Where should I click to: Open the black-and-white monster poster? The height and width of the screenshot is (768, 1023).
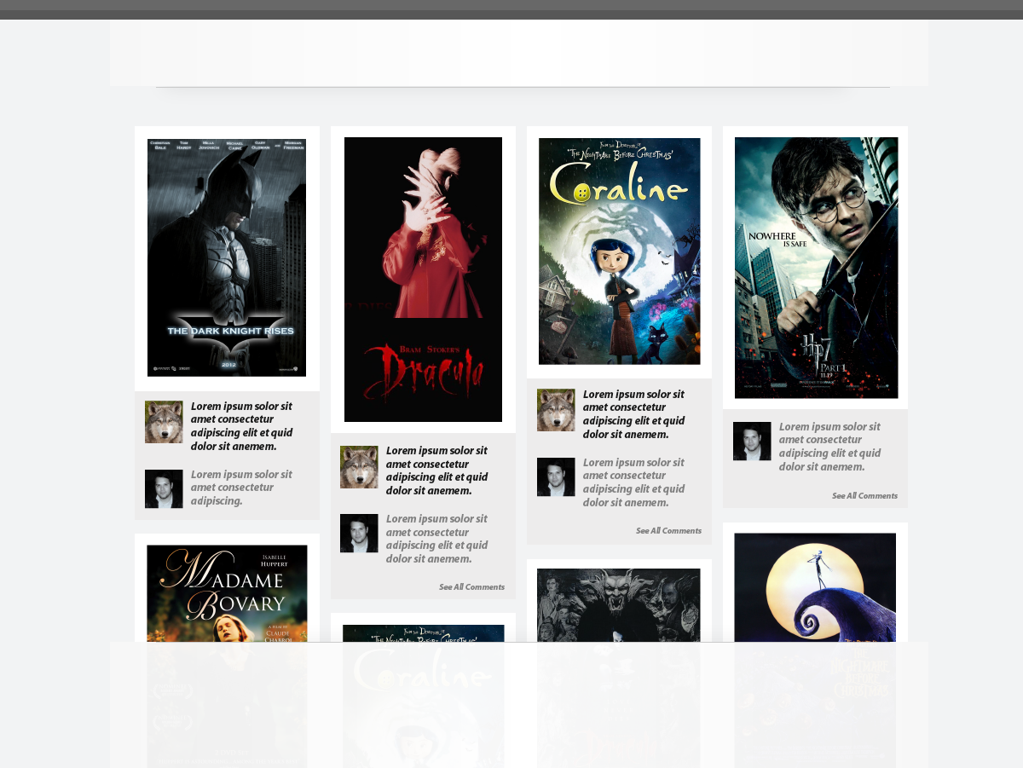[619, 668]
